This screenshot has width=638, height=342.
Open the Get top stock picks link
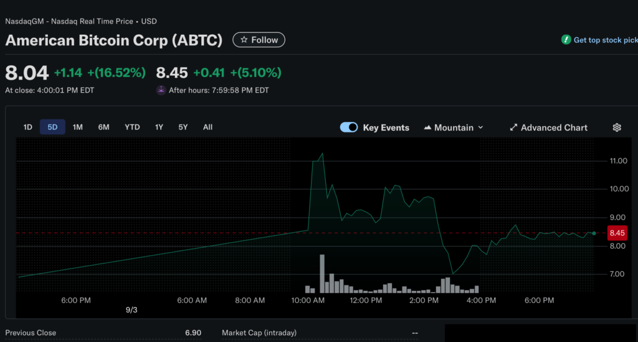click(604, 40)
